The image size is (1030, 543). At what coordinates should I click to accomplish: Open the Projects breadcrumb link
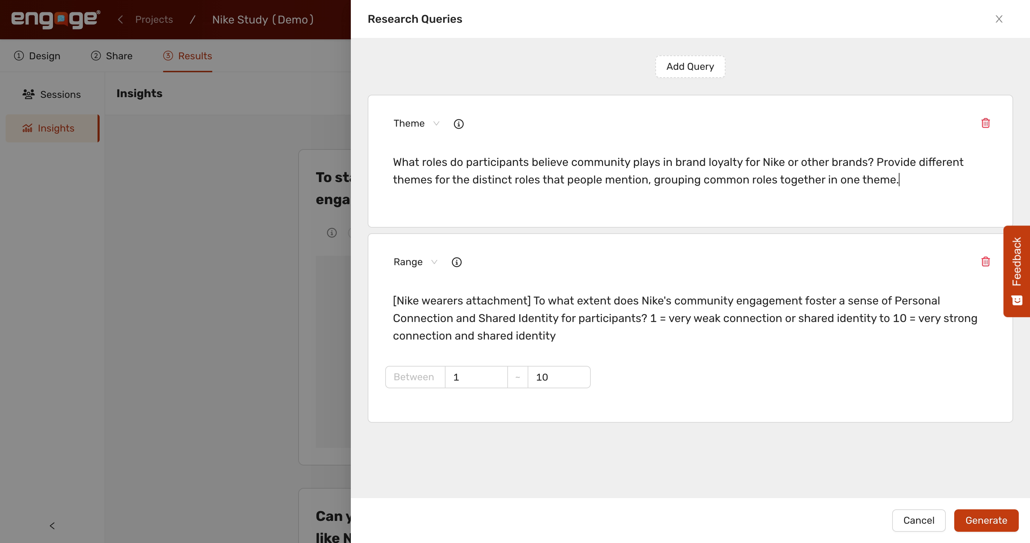click(154, 19)
